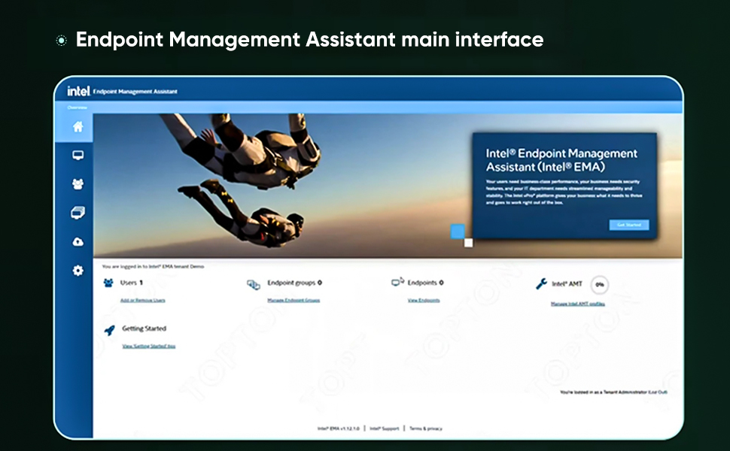730x451 pixels.
Task: Open Endpoint Groups via the stacked-windows sidebar icon
Action: tap(78, 213)
